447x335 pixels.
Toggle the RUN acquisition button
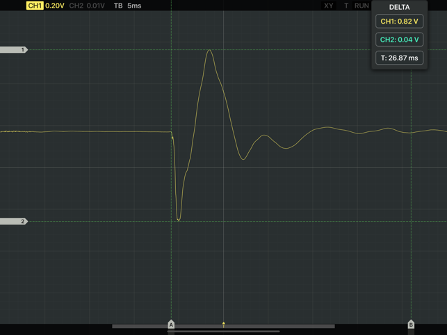pos(361,6)
